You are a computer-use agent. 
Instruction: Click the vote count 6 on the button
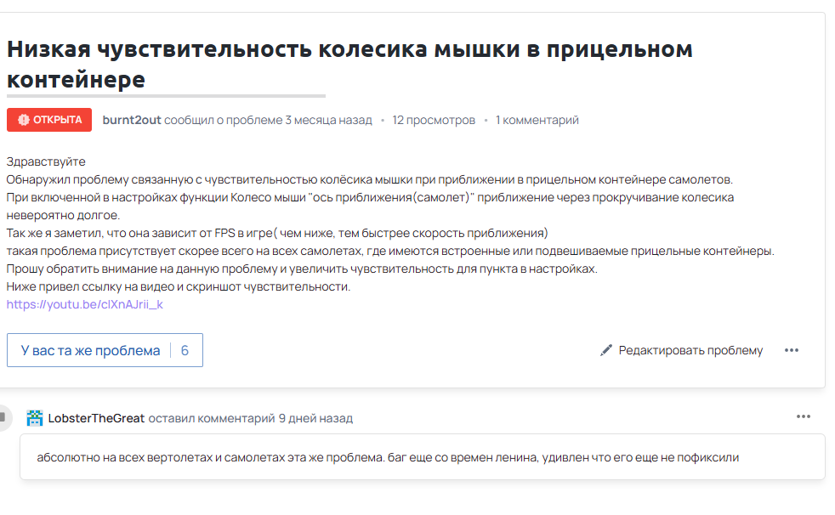coord(185,350)
